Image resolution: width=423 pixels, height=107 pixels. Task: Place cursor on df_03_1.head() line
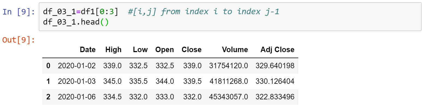[x=76, y=22]
